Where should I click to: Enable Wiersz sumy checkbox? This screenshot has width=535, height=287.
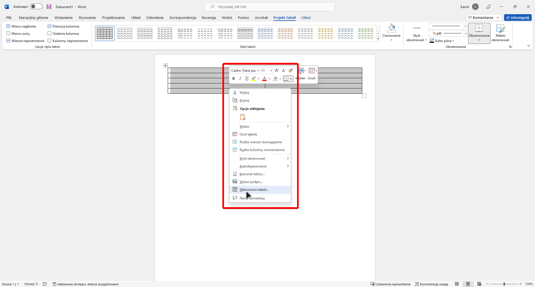coord(8,33)
